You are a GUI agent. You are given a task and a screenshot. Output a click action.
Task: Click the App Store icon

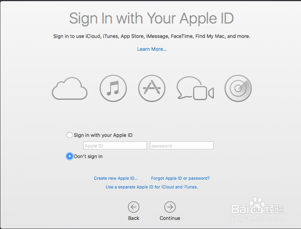[152, 88]
